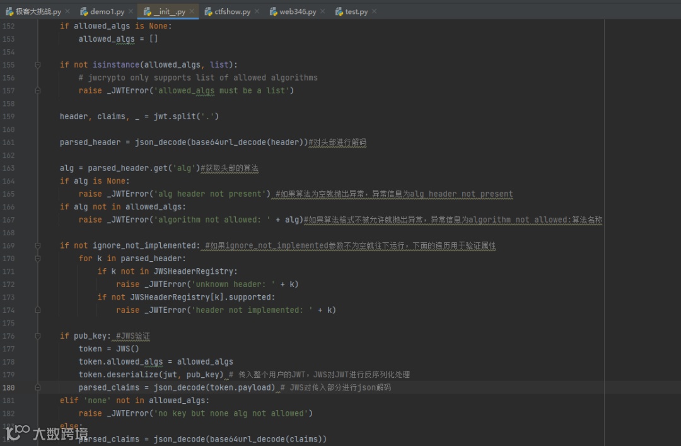
Task: Click 'JWSHeaderRegistry' on line 171
Action: [194, 271]
